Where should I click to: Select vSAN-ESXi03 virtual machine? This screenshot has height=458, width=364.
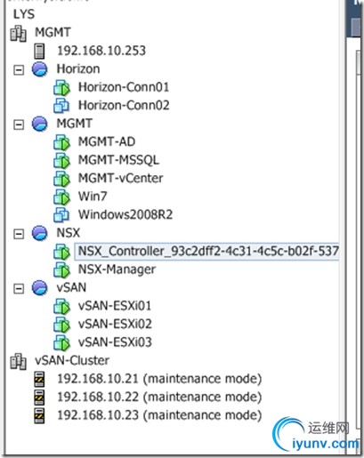coord(115,342)
